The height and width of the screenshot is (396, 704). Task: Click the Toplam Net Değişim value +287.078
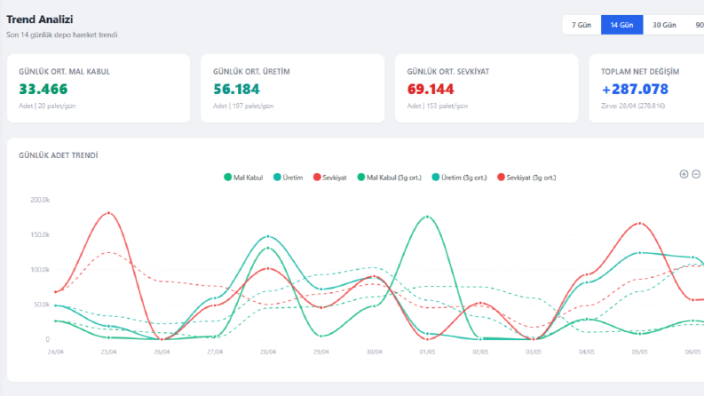pyautogui.click(x=635, y=89)
